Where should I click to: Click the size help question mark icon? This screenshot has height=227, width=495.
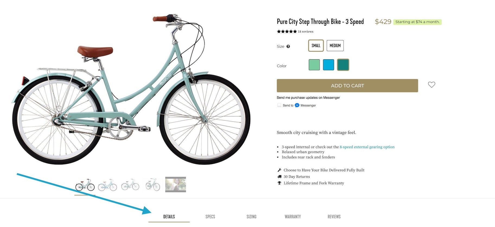(288, 47)
